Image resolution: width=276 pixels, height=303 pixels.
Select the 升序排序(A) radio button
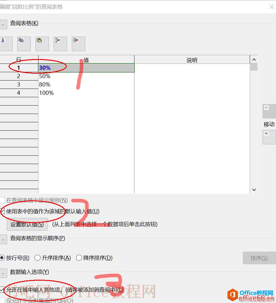(x=38, y=258)
